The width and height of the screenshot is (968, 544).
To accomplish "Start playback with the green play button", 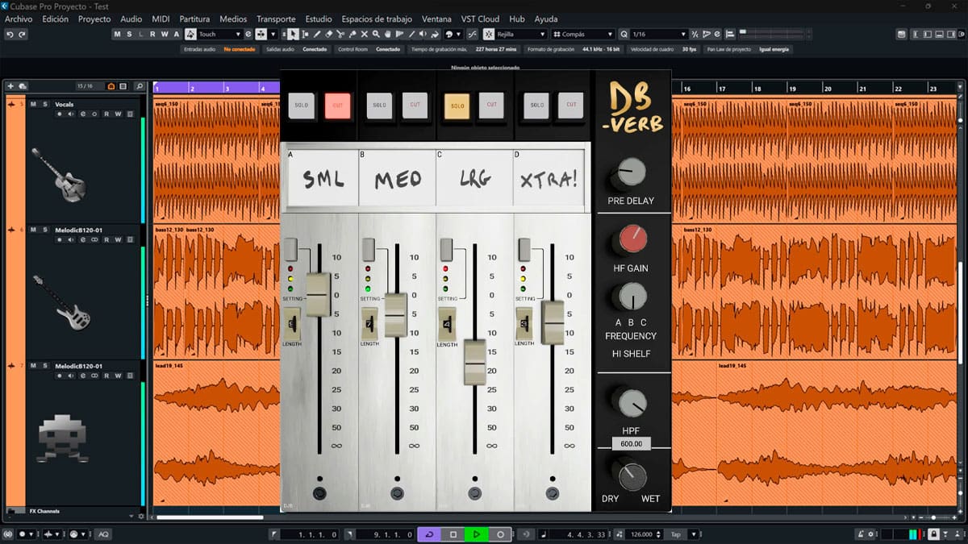I will (x=477, y=534).
